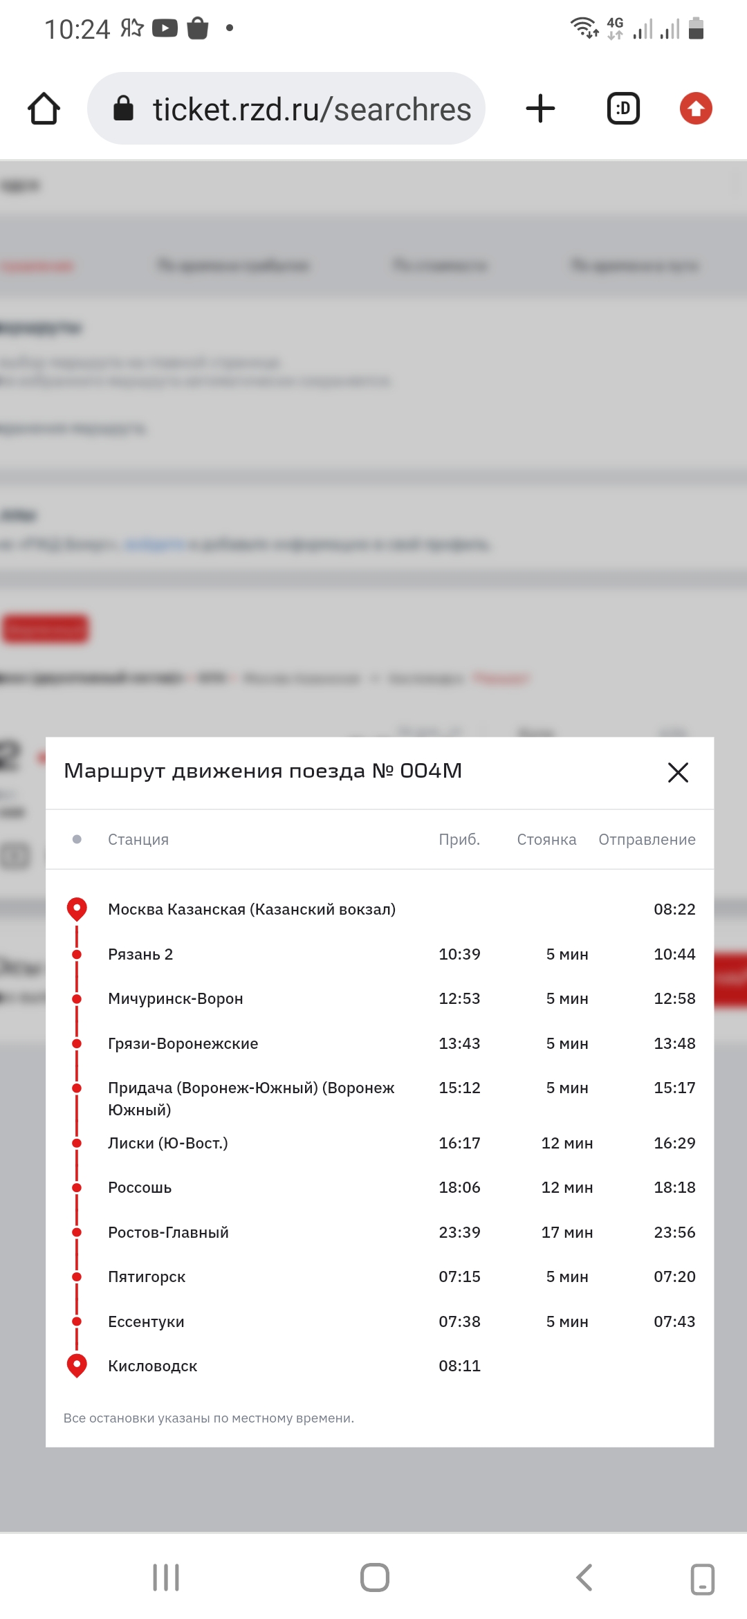747x1619 pixels.
Task: Tap the Android recent apps button
Action: tap(166, 1577)
